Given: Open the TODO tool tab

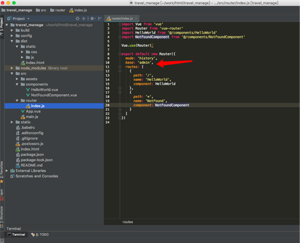Looking at the screenshot, I should click(40, 234).
